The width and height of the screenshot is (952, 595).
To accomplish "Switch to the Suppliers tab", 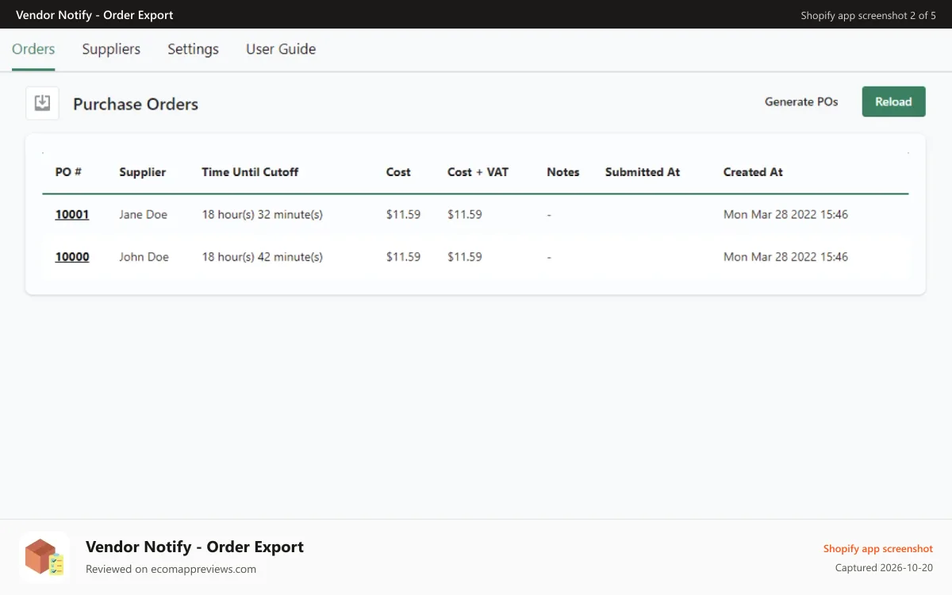I will click(111, 49).
